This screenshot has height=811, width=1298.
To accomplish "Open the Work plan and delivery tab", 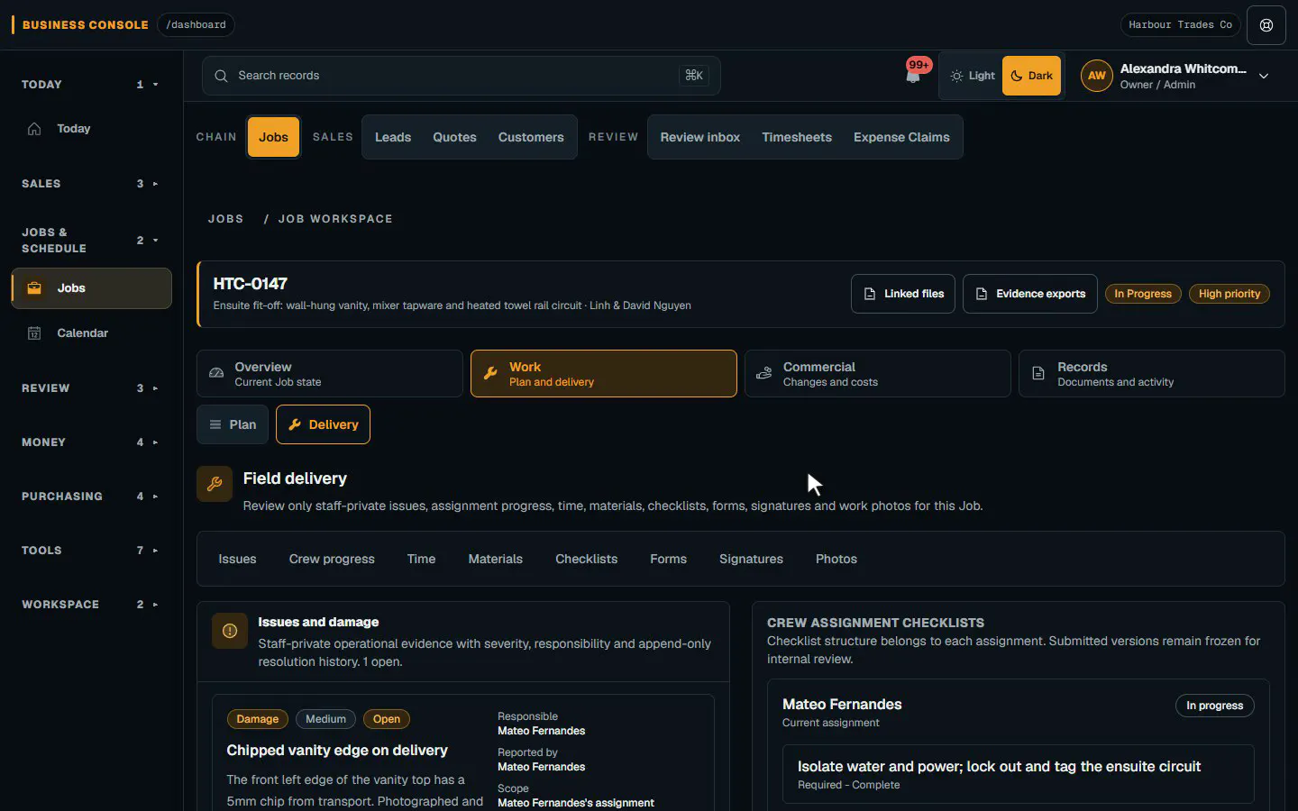I will pos(604,373).
